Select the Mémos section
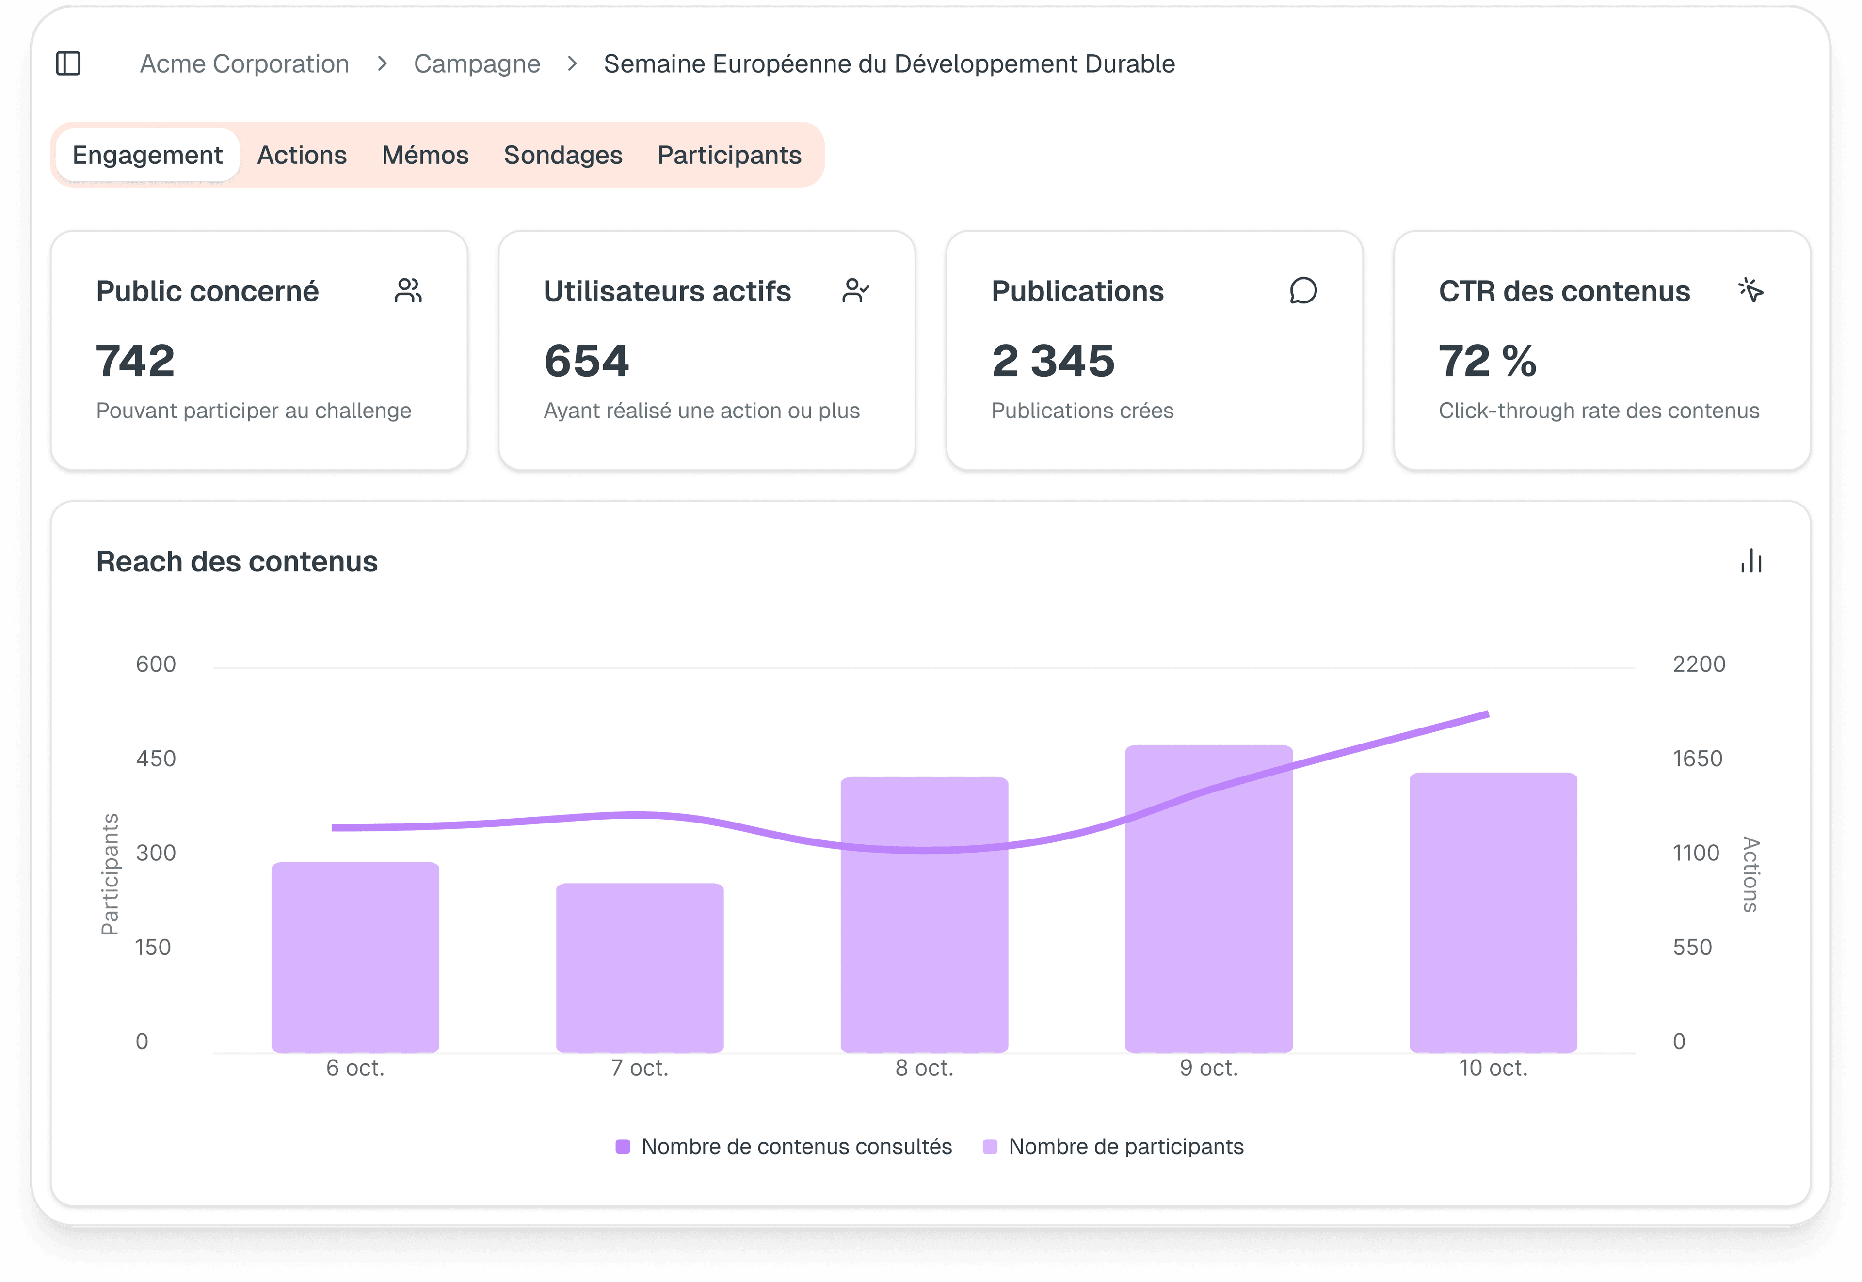The width and height of the screenshot is (1862, 1282). (426, 154)
